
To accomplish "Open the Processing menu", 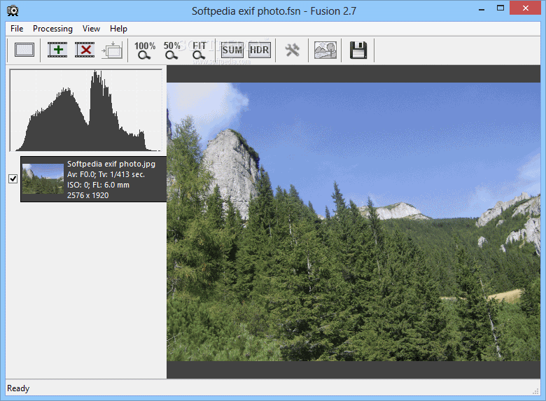I will click(x=52, y=29).
